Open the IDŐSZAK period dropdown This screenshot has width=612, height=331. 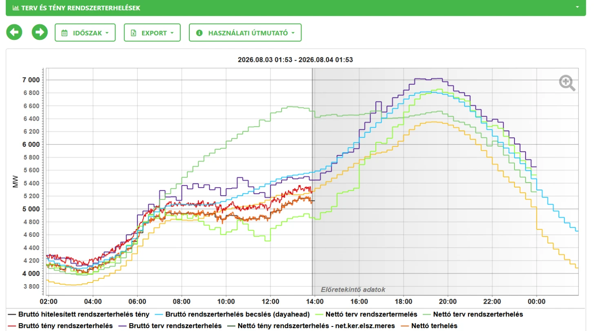pyautogui.click(x=85, y=33)
